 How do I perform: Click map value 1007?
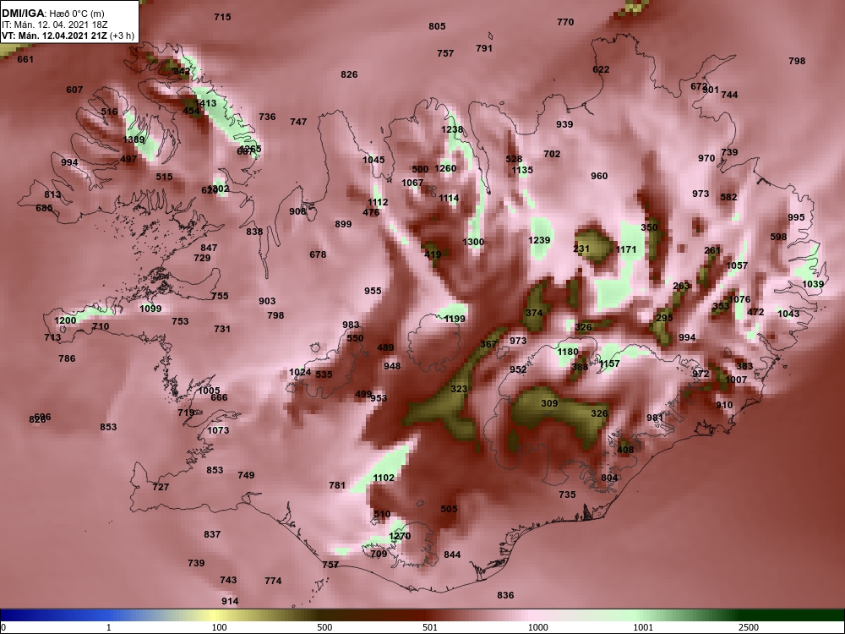click(736, 380)
